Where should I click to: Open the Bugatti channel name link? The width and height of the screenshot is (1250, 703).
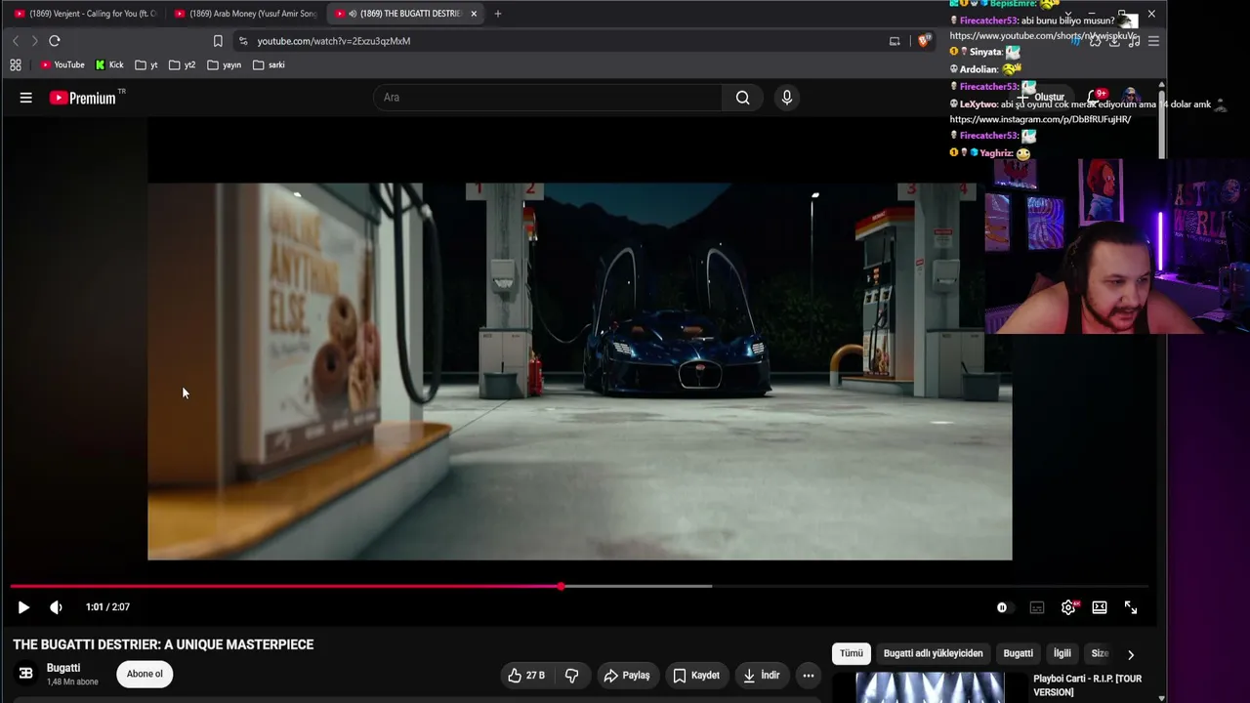63,668
